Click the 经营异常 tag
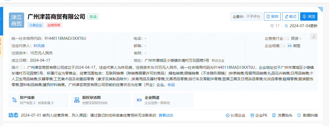Screen dimensions: 329x126 (x=54, y=25)
